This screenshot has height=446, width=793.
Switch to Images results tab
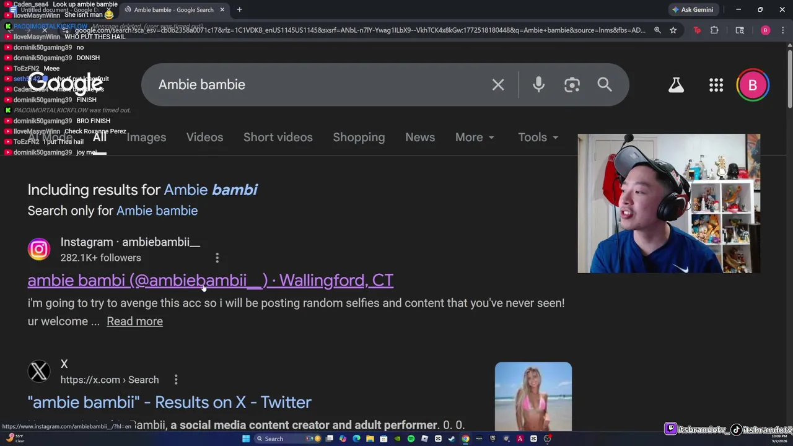coord(146,138)
